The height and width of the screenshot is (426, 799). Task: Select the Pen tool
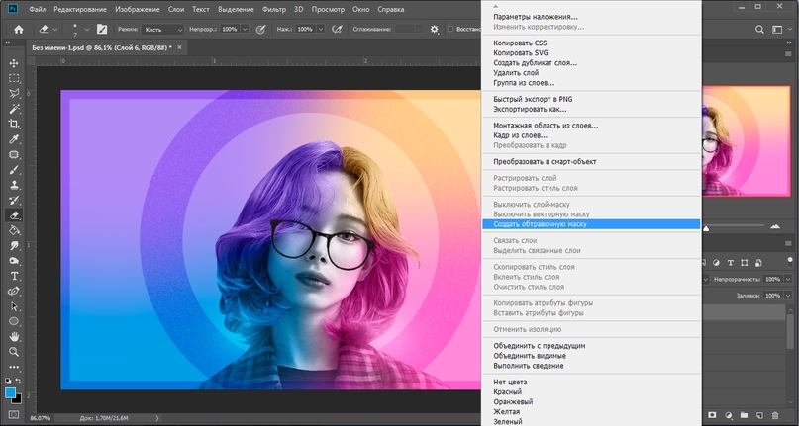tap(14, 292)
